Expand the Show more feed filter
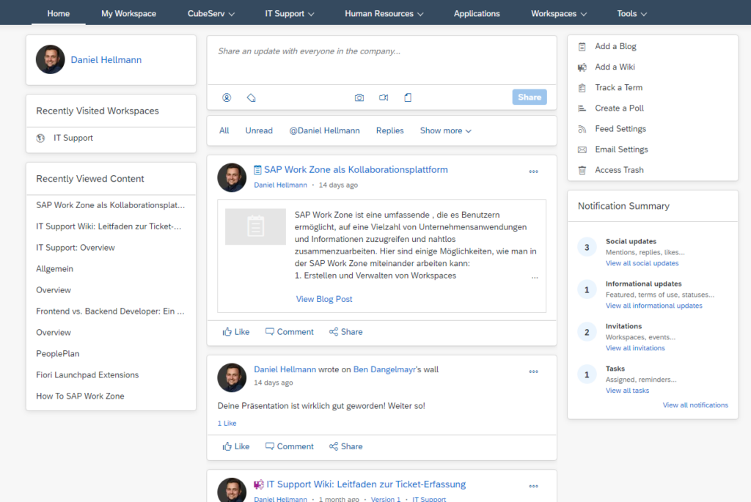The height and width of the screenshot is (502, 751). [x=445, y=130]
